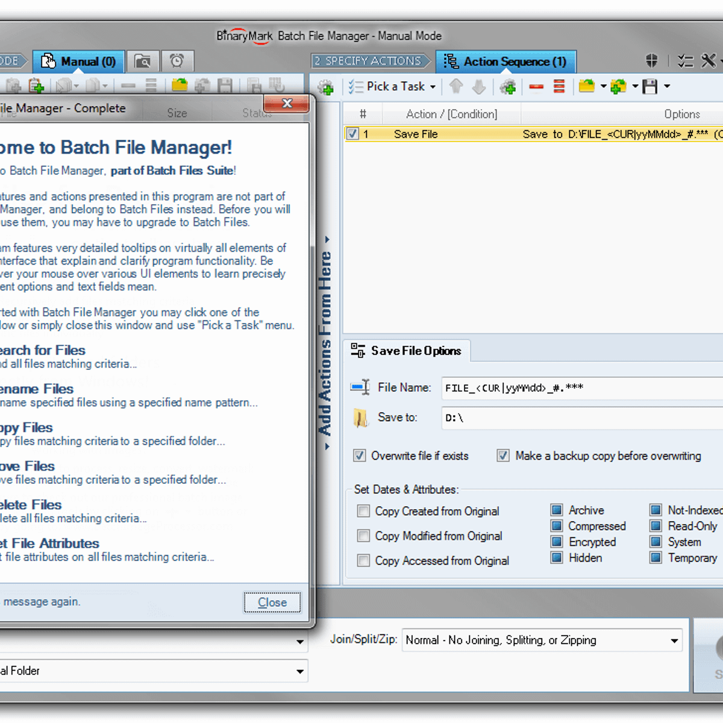
Task: Open dropdown arrow next to append sequence folder
Action: point(635,86)
